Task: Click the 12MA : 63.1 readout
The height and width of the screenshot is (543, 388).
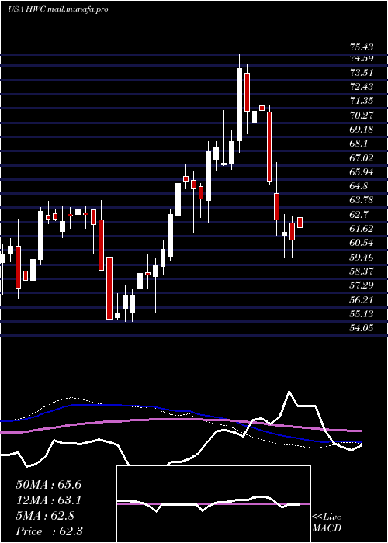Action: point(48,500)
